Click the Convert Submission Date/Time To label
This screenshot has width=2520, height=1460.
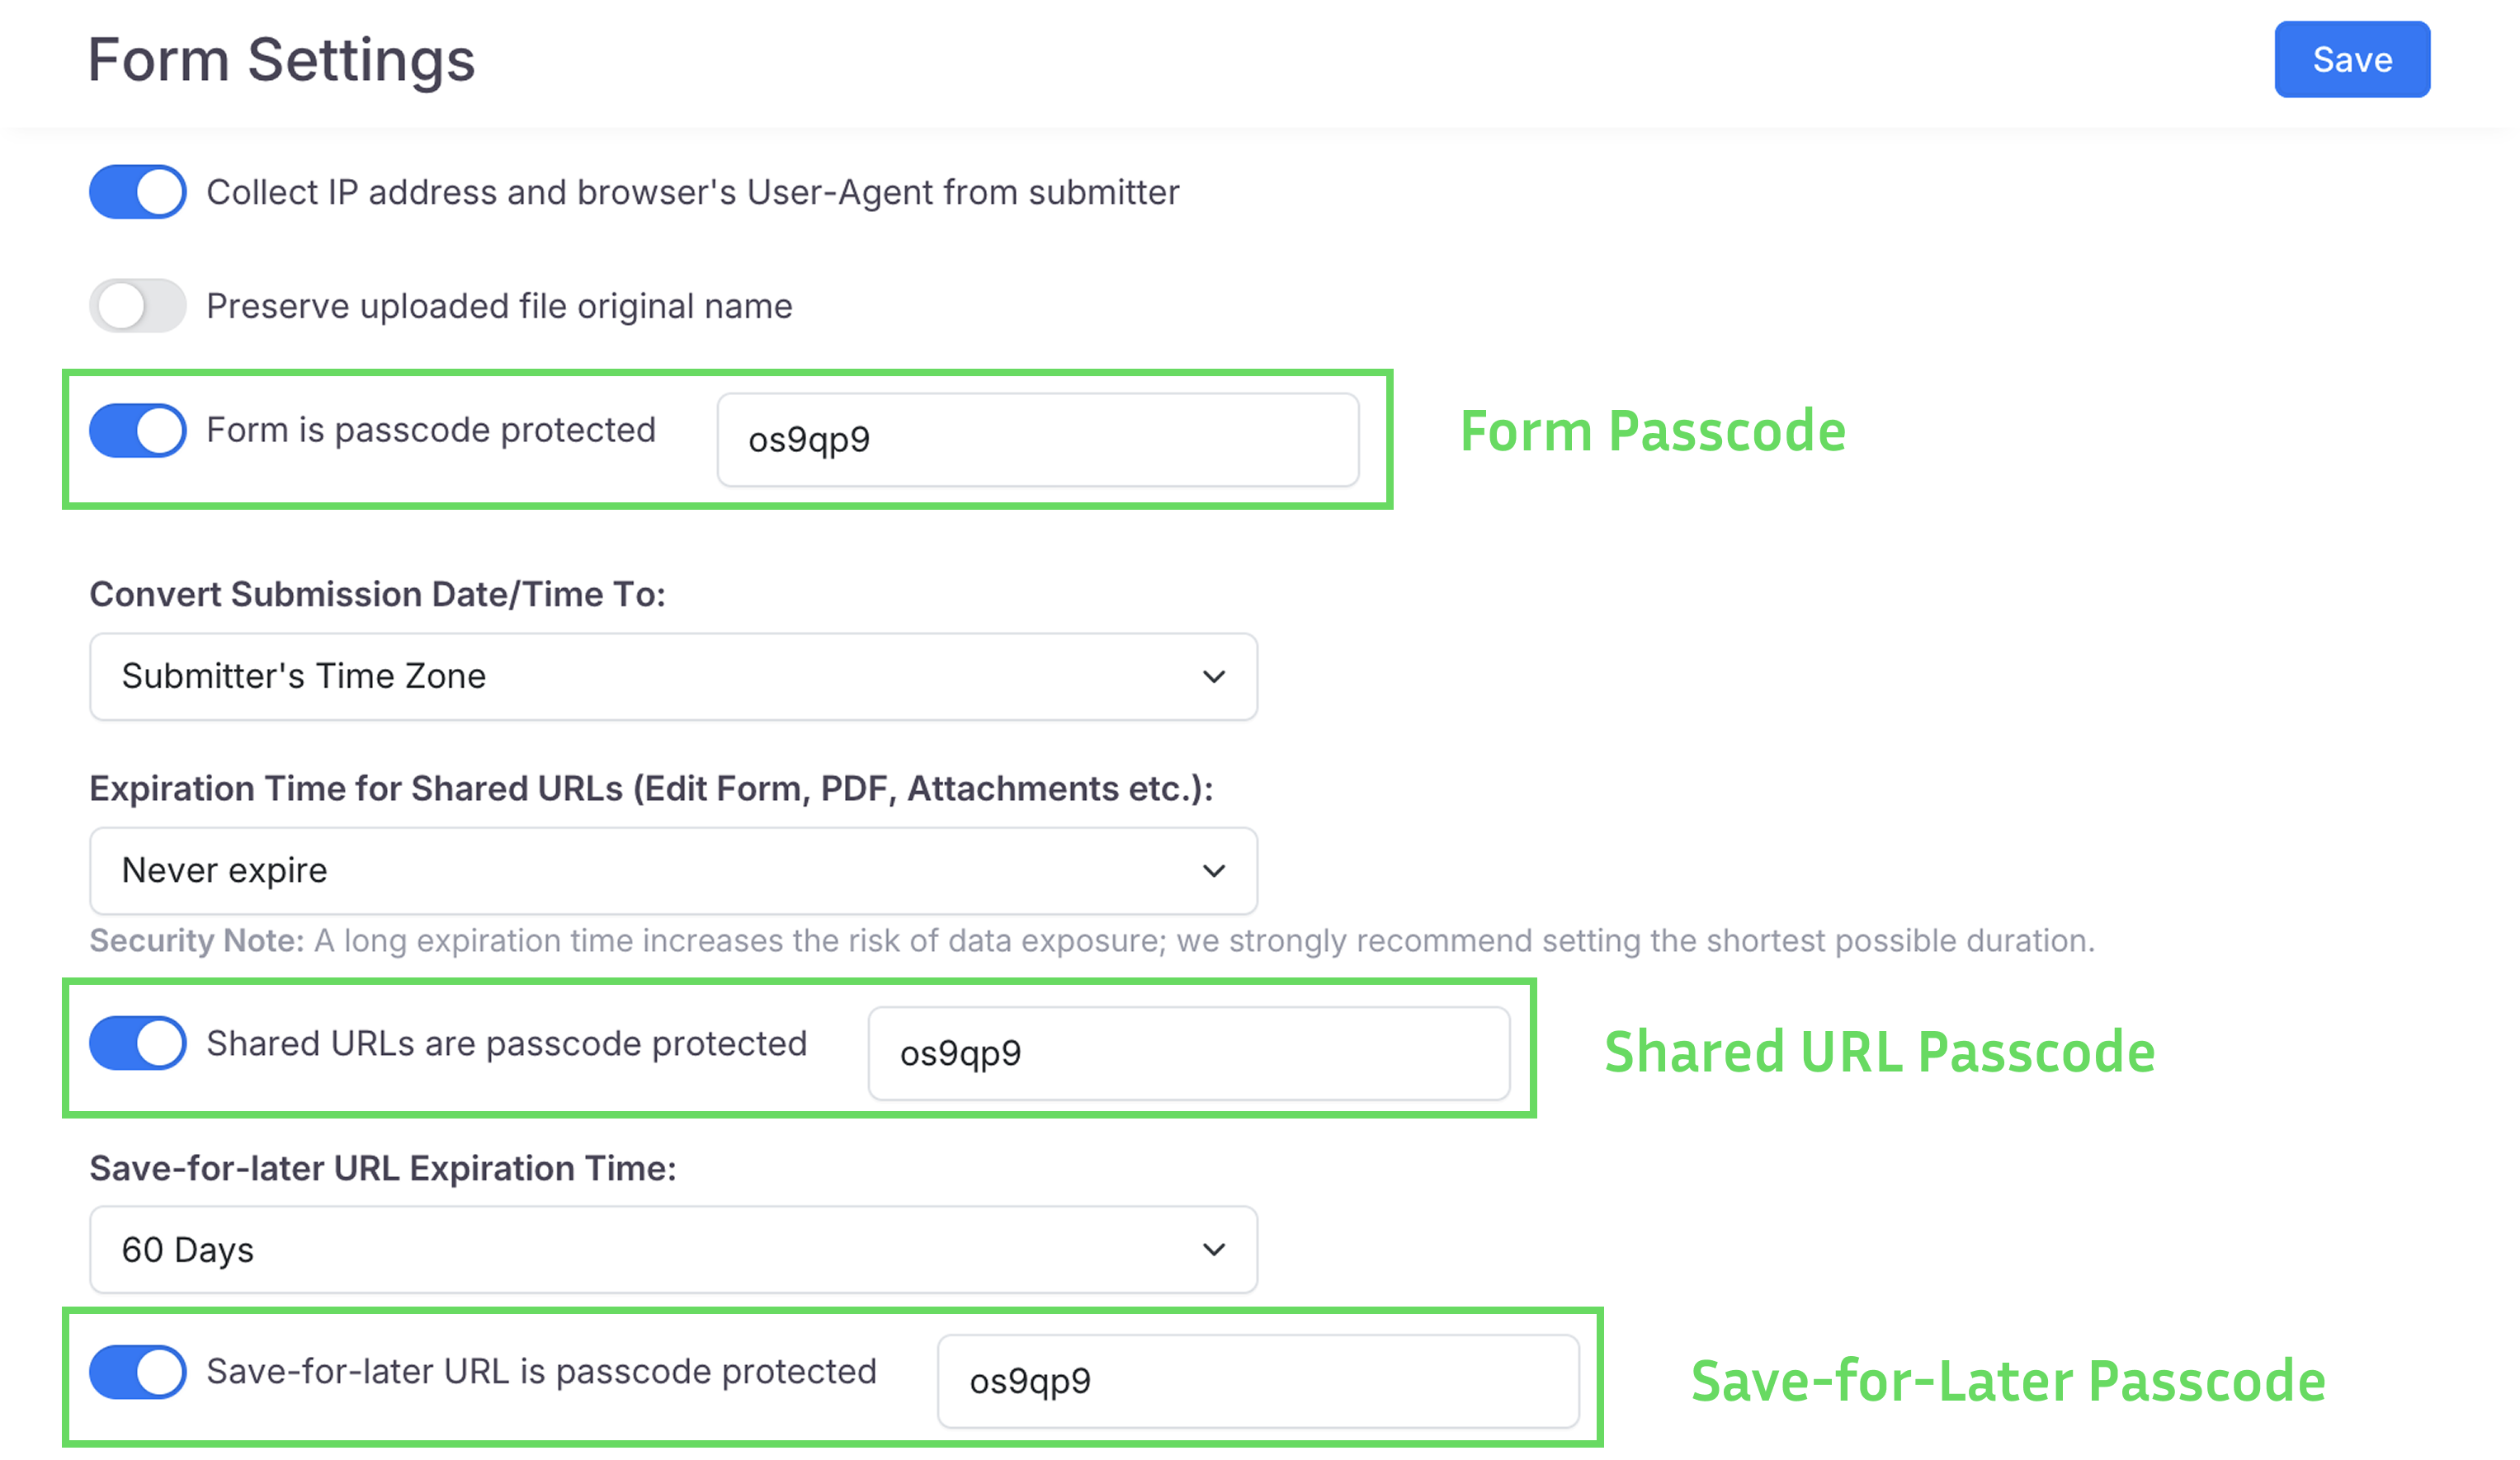pos(377,595)
